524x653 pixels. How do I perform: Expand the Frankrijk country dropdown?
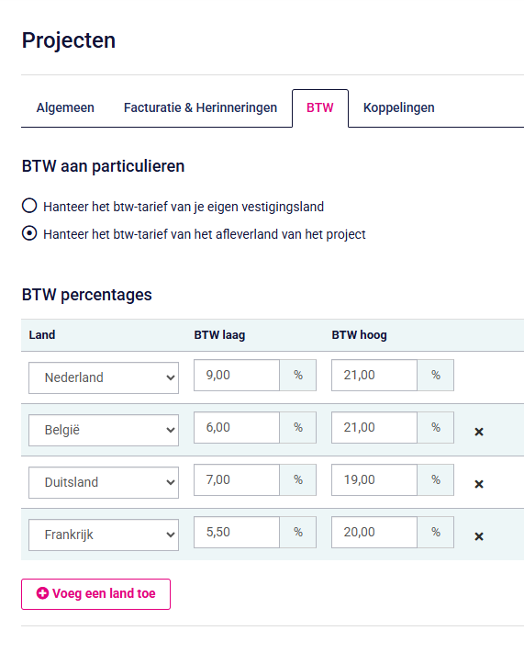pos(104,535)
